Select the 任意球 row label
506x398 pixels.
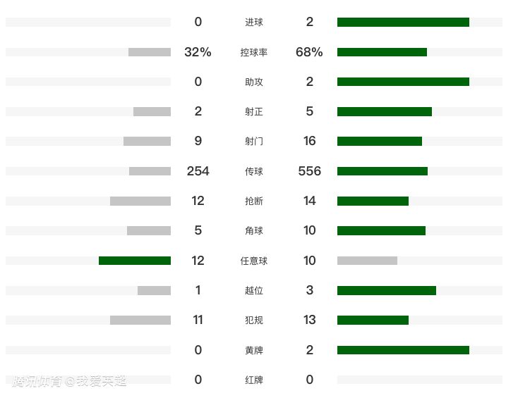pyautogui.click(x=254, y=261)
